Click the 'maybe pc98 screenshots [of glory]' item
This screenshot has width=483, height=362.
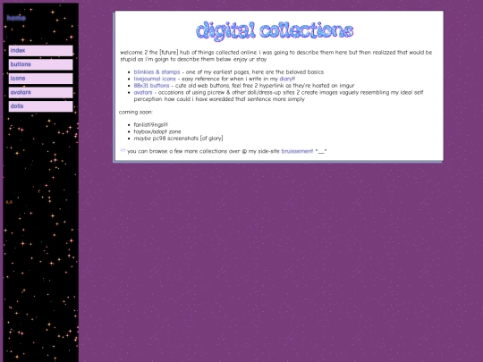click(178, 139)
